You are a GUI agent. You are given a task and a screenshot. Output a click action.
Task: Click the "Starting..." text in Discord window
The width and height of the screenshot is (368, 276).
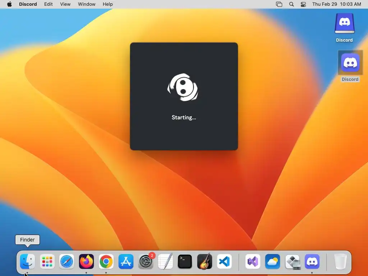coord(184,118)
